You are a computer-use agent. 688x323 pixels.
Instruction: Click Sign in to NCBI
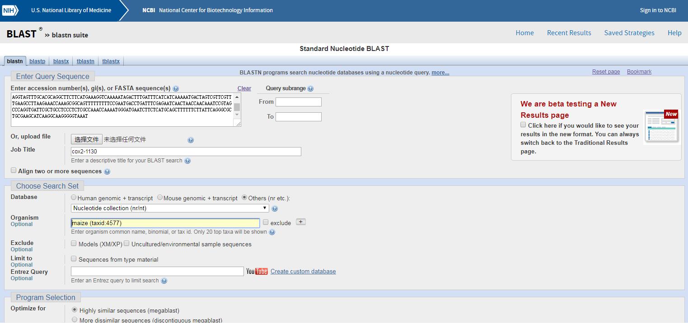(x=658, y=10)
